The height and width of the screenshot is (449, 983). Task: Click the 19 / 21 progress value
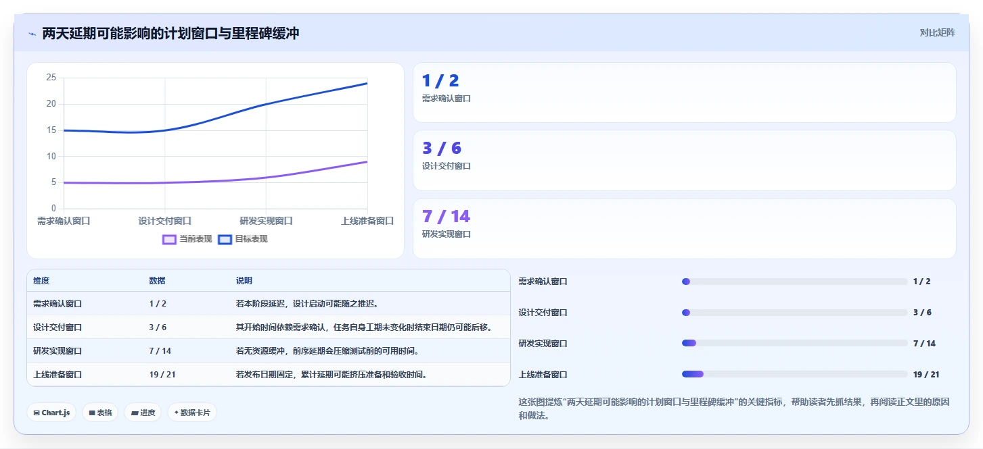pyautogui.click(x=926, y=374)
